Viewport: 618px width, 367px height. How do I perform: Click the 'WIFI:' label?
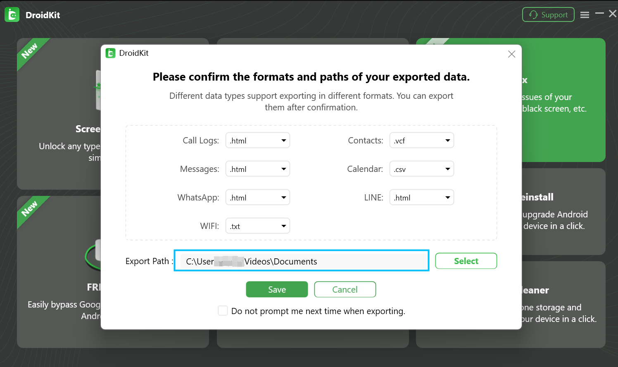(x=209, y=226)
